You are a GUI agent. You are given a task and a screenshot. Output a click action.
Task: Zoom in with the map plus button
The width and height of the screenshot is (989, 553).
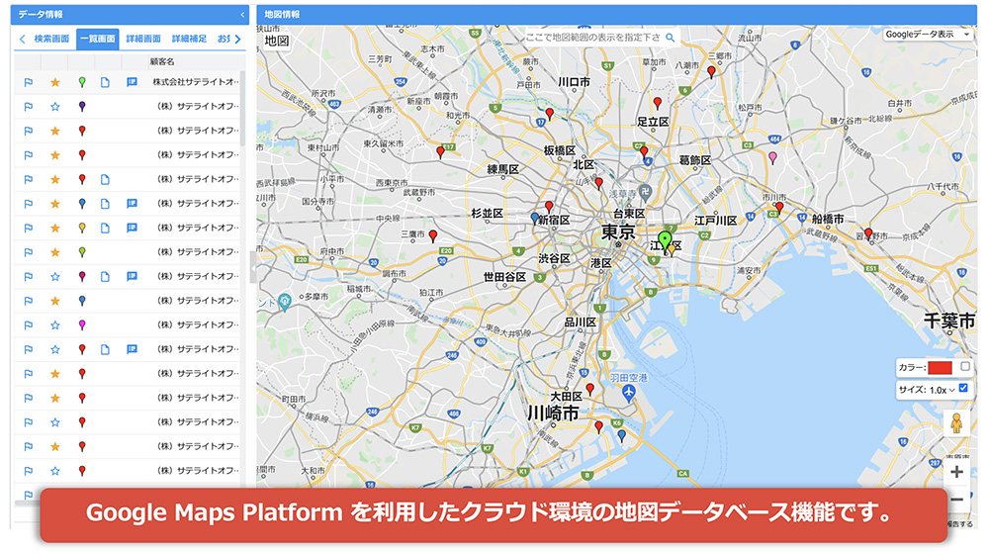[x=956, y=472]
